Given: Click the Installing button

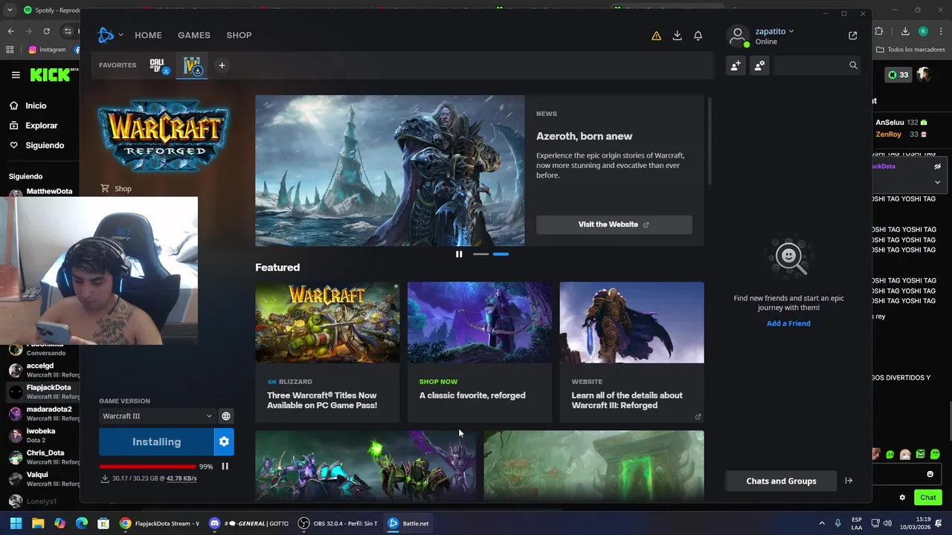Looking at the screenshot, I should point(156,442).
